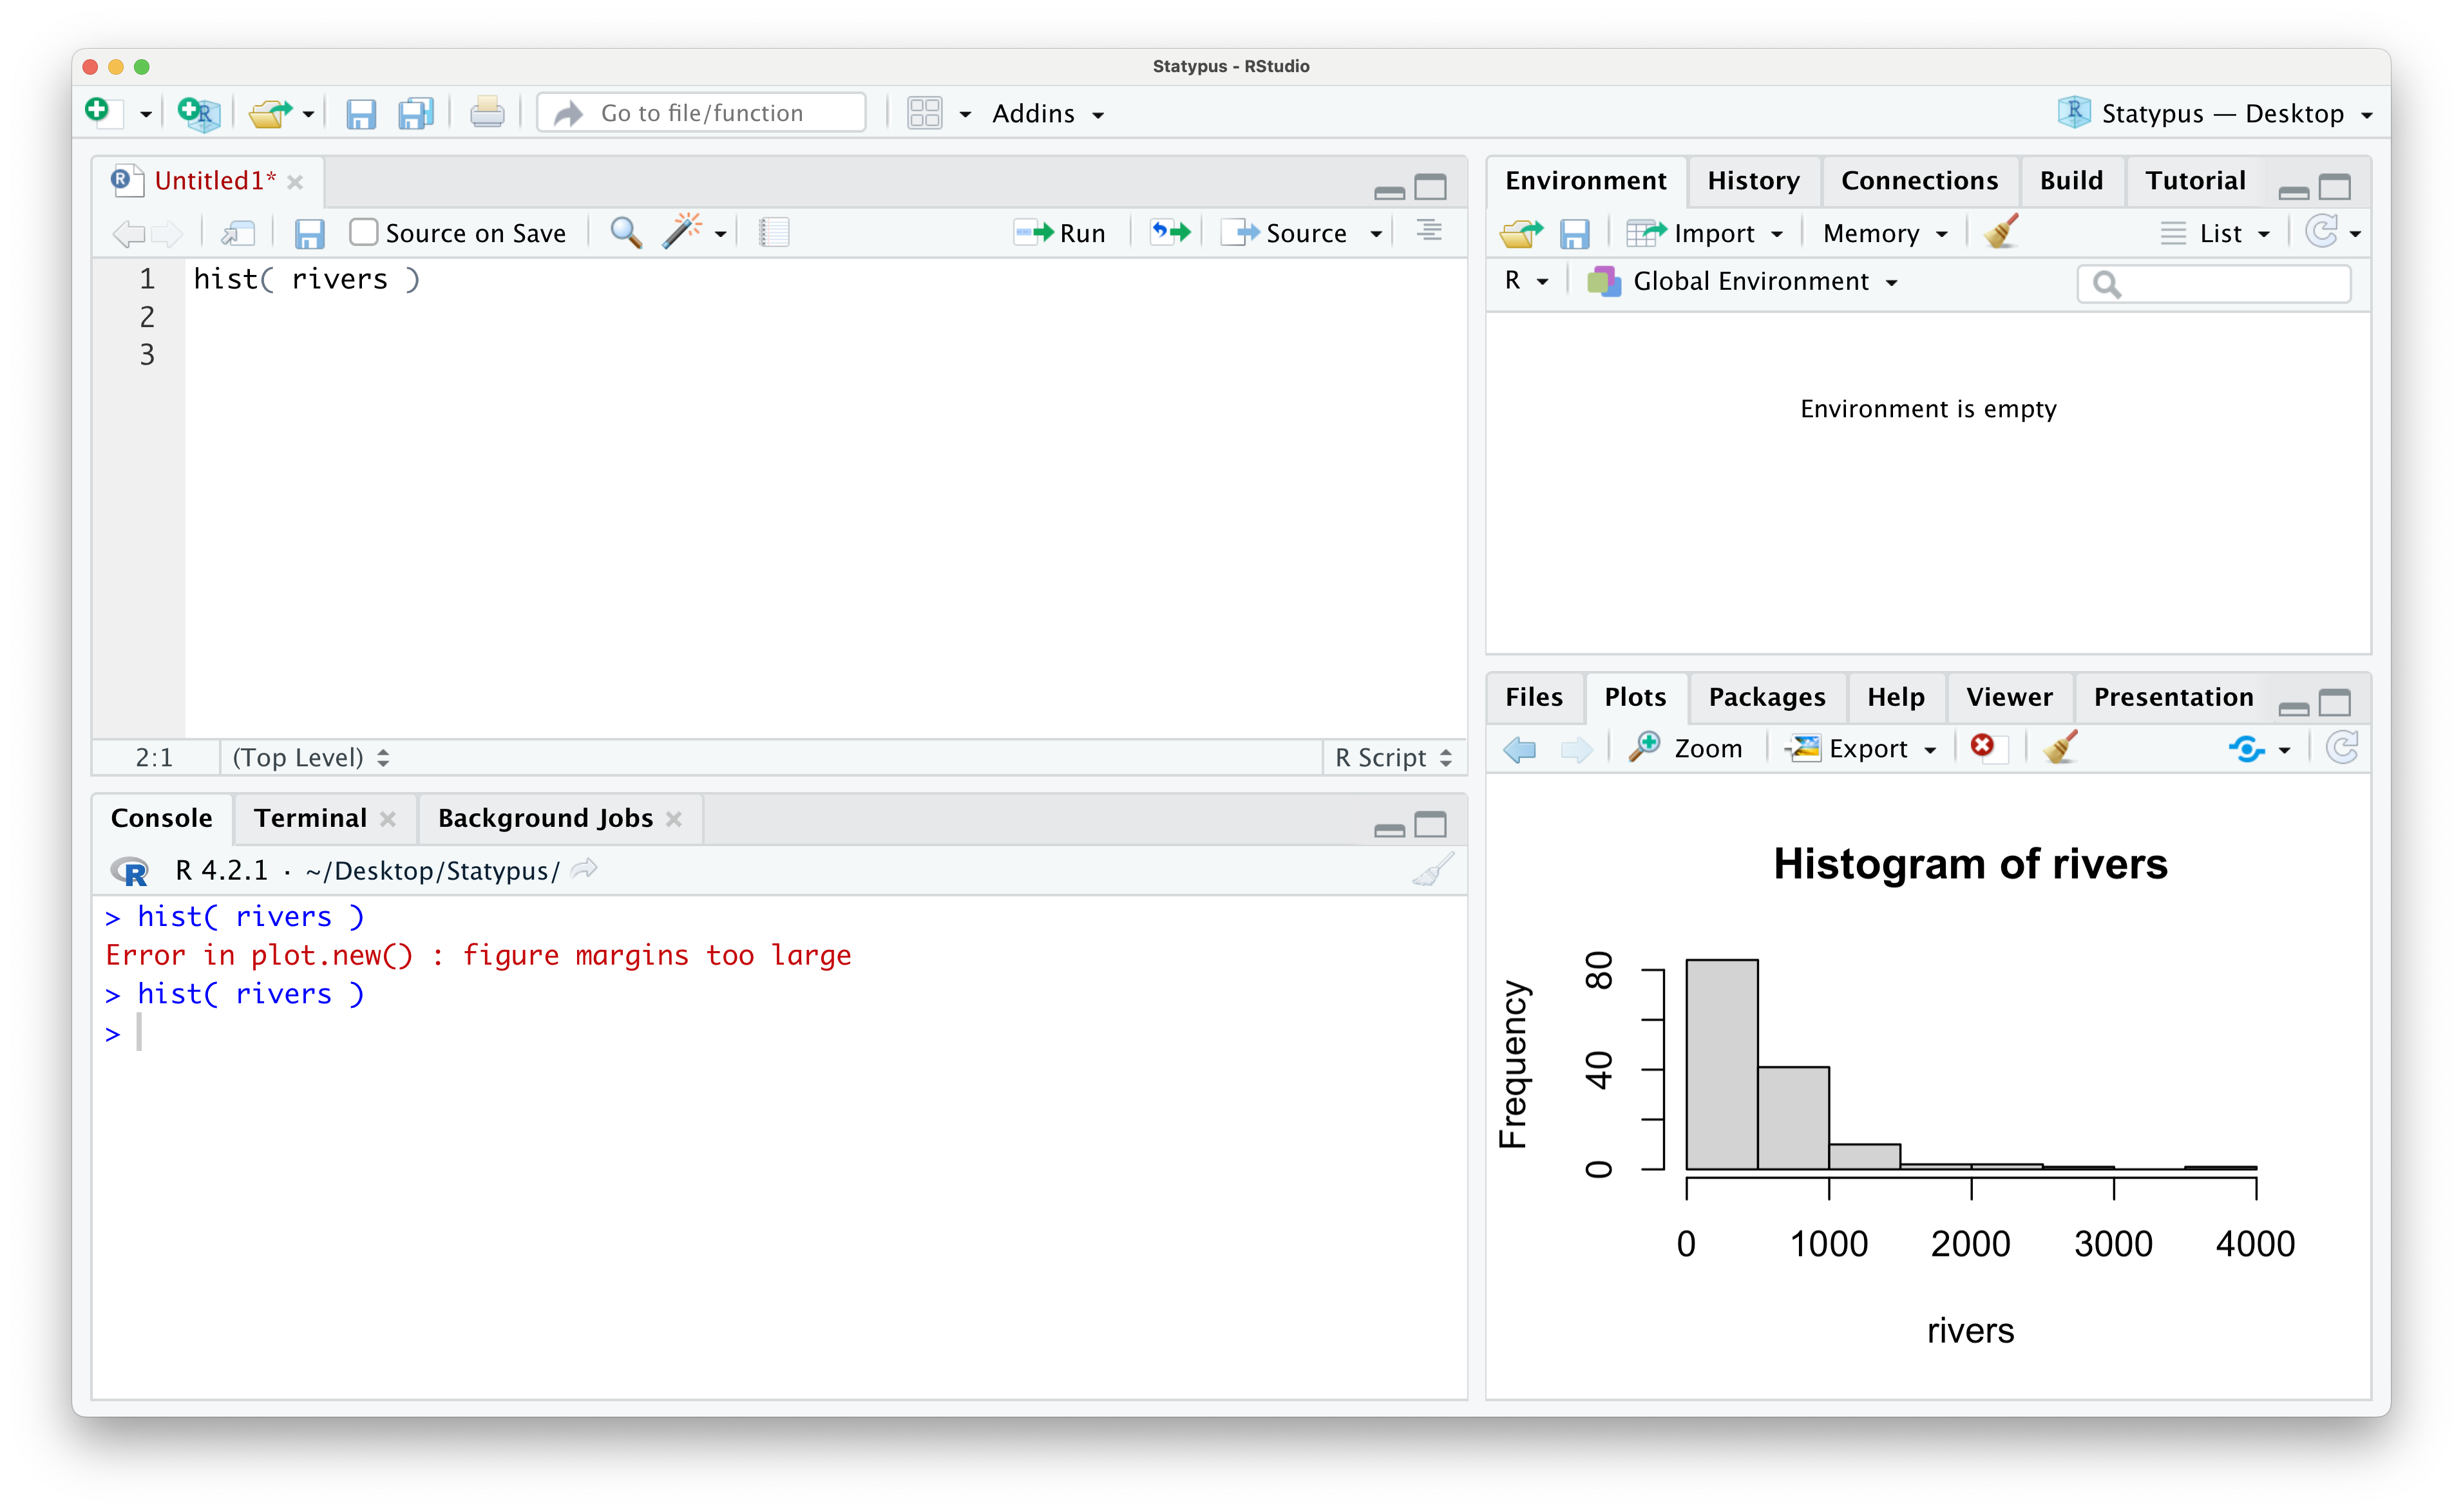Click the Re-run previous code region icon
Screen dimensions: 2463x1512
[x=1170, y=232]
